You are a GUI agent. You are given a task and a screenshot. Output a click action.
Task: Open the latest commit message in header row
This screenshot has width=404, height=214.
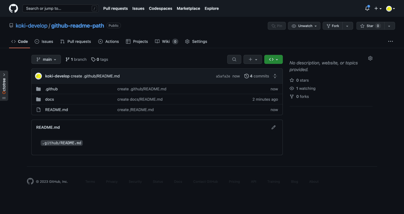pos(95,76)
